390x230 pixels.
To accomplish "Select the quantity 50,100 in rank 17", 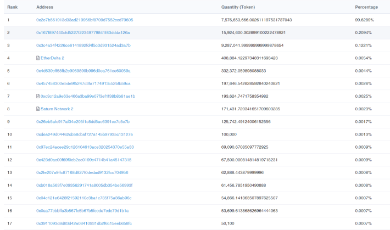I will click(227, 223).
